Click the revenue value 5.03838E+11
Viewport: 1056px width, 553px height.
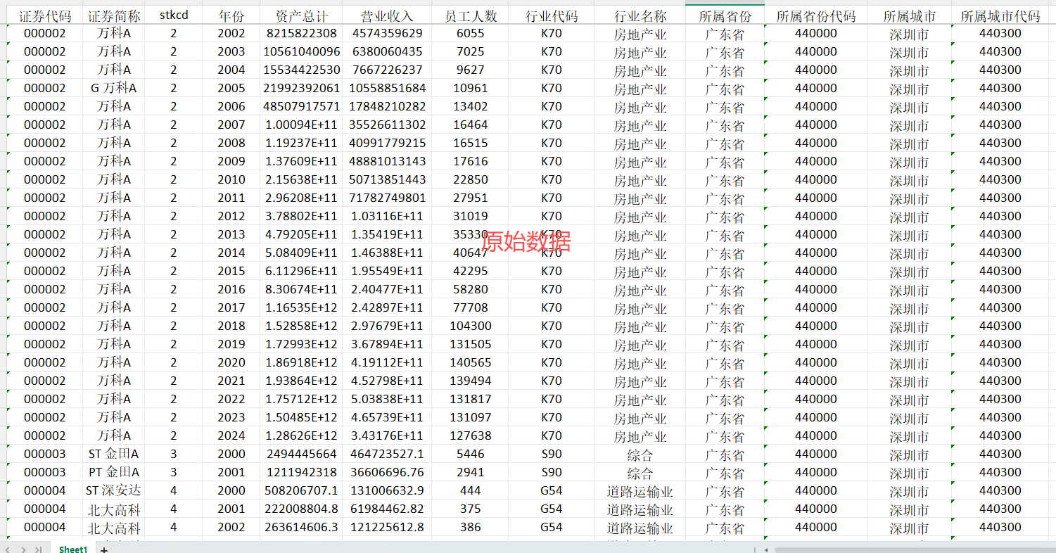pos(388,399)
